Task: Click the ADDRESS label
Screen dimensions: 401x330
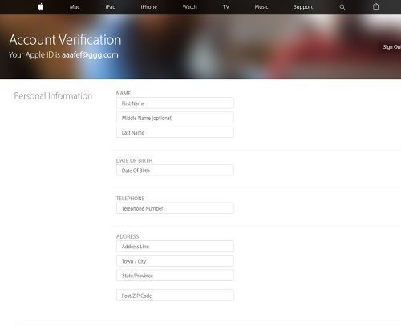Action: 128,236
